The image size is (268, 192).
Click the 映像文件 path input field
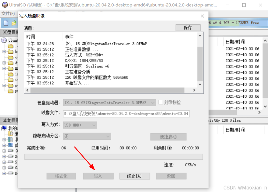[126, 113]
